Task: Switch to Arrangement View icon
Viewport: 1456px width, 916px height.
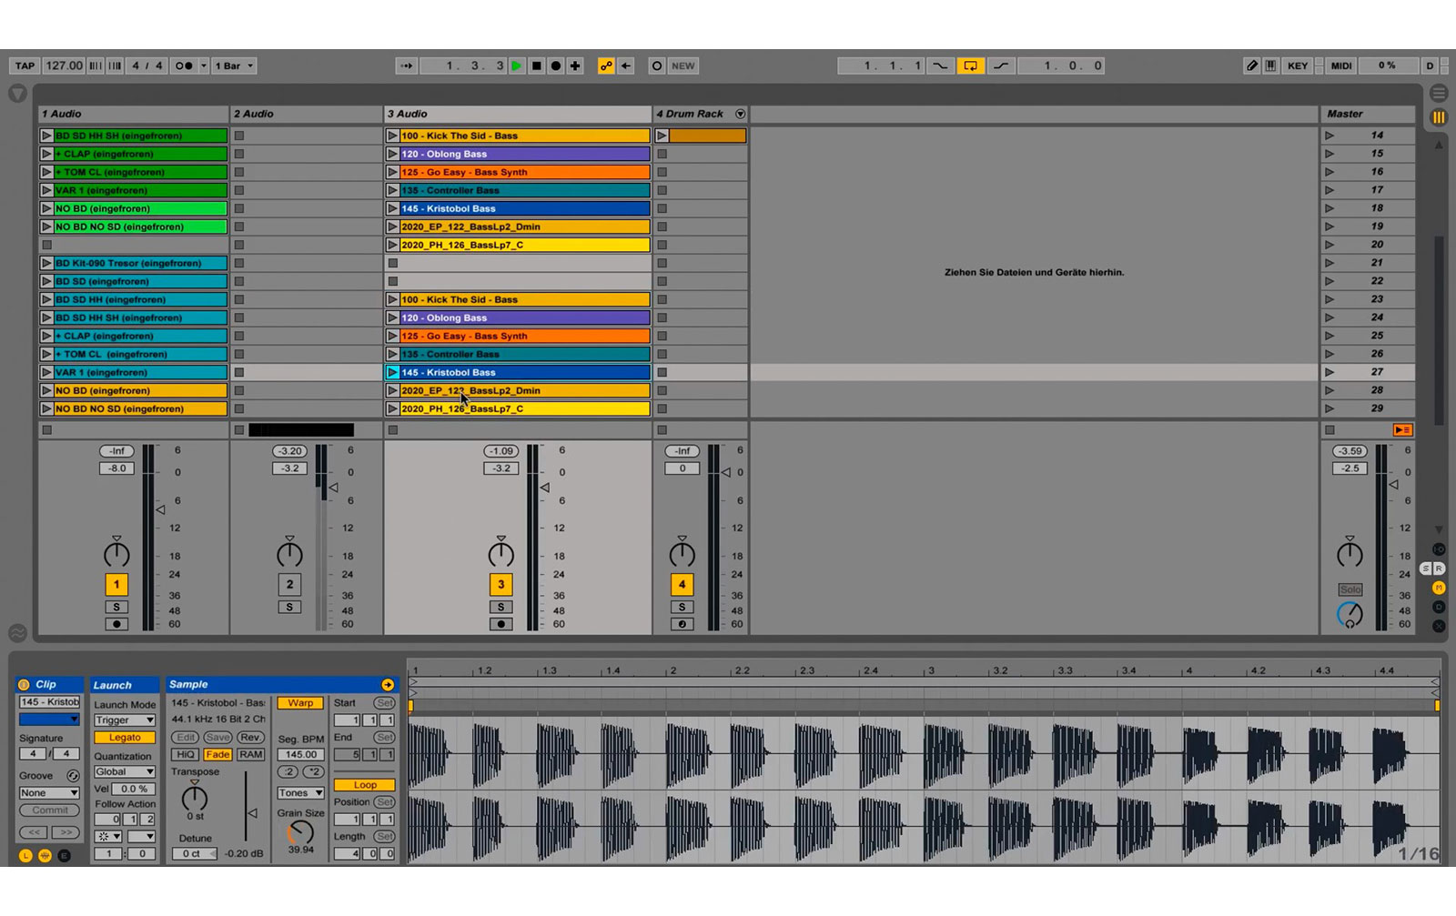Action: pos(1439,94)
